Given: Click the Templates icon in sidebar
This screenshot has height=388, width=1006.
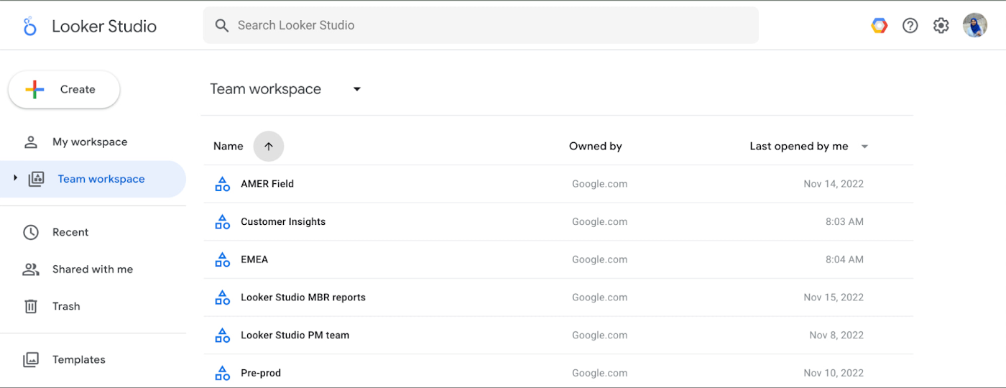Looking at the screenshot, I should point(31,360).
